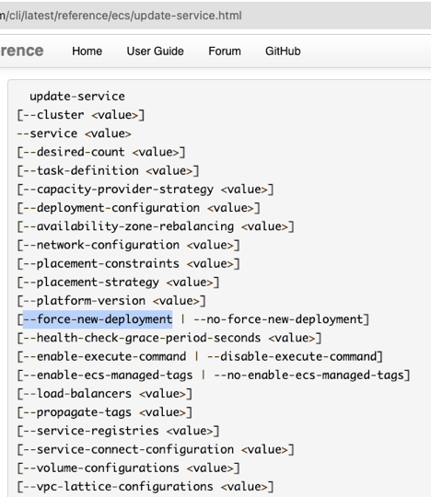This screenshot has height=497, width=431.
Task: Click the --platform-version option line
Action: coord(111,301)
